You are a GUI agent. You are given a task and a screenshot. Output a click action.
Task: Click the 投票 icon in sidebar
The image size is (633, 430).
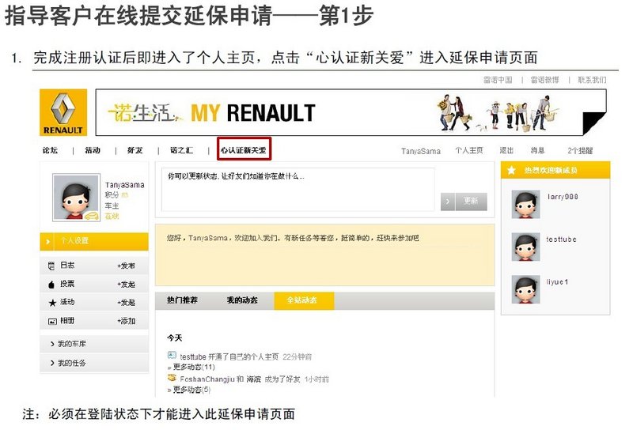(x=51, y=285)
